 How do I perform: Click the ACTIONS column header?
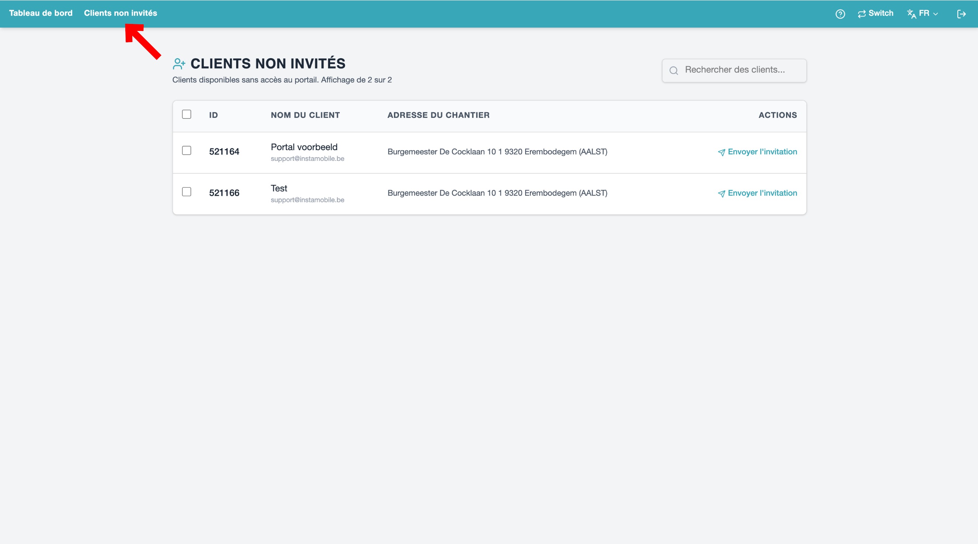(x=778, y=115)
